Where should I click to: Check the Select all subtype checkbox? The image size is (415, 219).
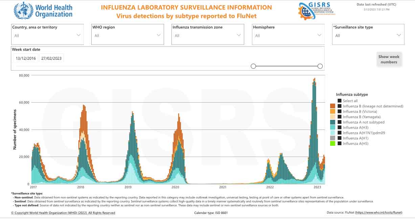click(x=339, y=101)
